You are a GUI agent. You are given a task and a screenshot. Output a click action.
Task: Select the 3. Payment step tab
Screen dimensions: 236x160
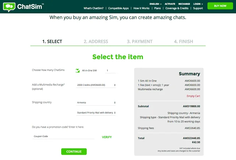139,41
